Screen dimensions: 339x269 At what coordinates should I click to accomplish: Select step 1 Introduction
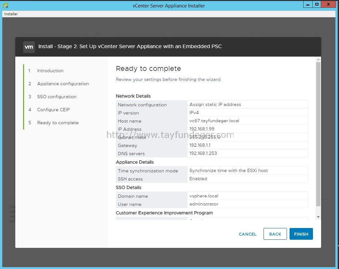(50, 71)
